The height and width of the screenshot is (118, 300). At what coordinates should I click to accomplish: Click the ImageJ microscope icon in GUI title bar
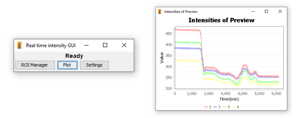(x=20, y=45)
